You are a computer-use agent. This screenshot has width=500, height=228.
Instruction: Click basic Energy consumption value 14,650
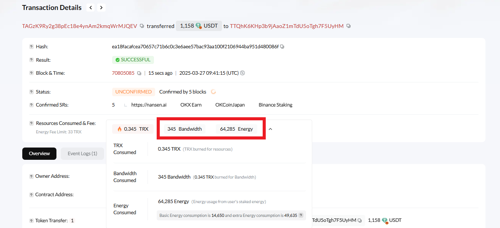(218, 215)
